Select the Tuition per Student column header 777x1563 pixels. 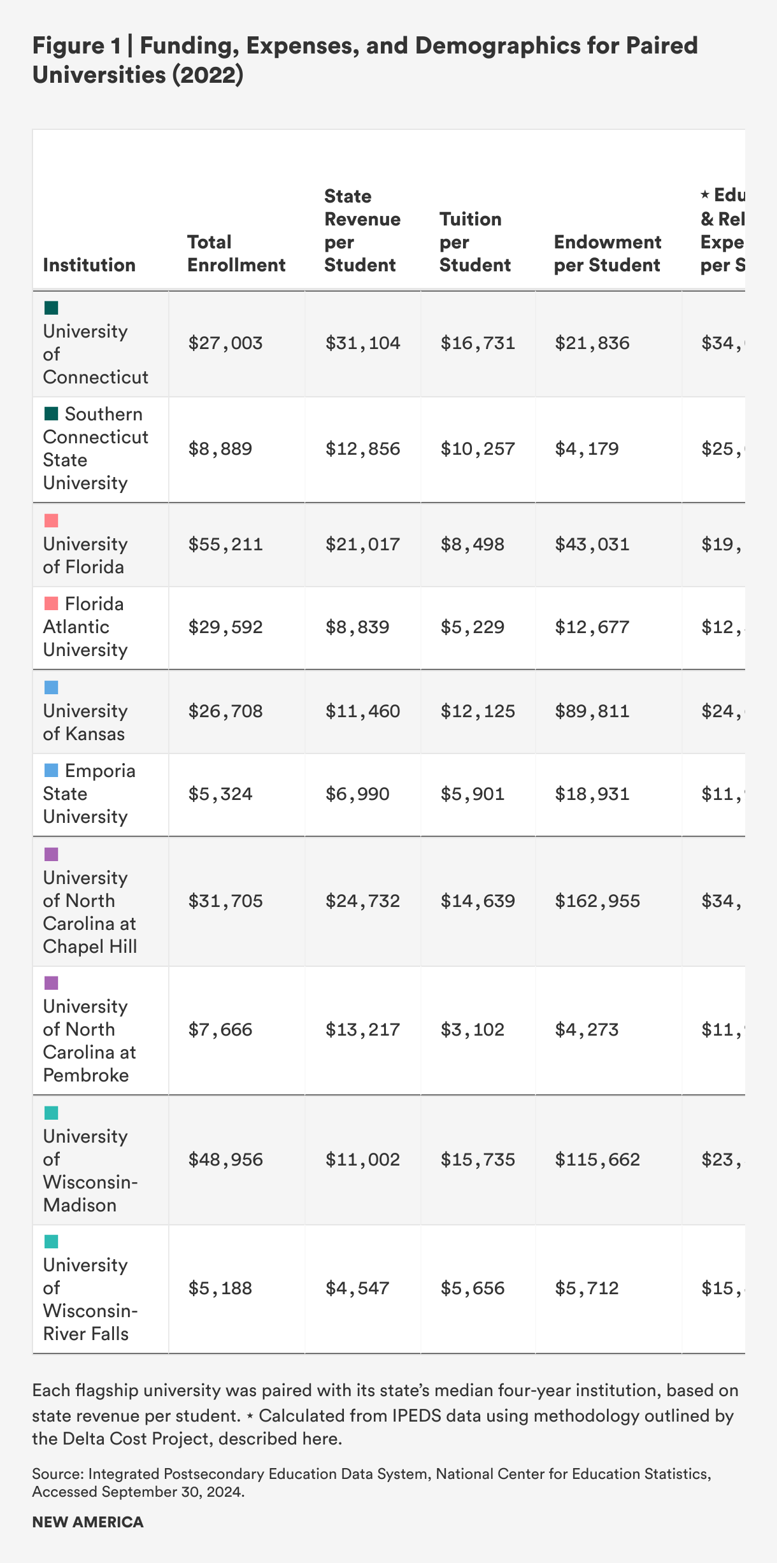click(x=474, y=242)
